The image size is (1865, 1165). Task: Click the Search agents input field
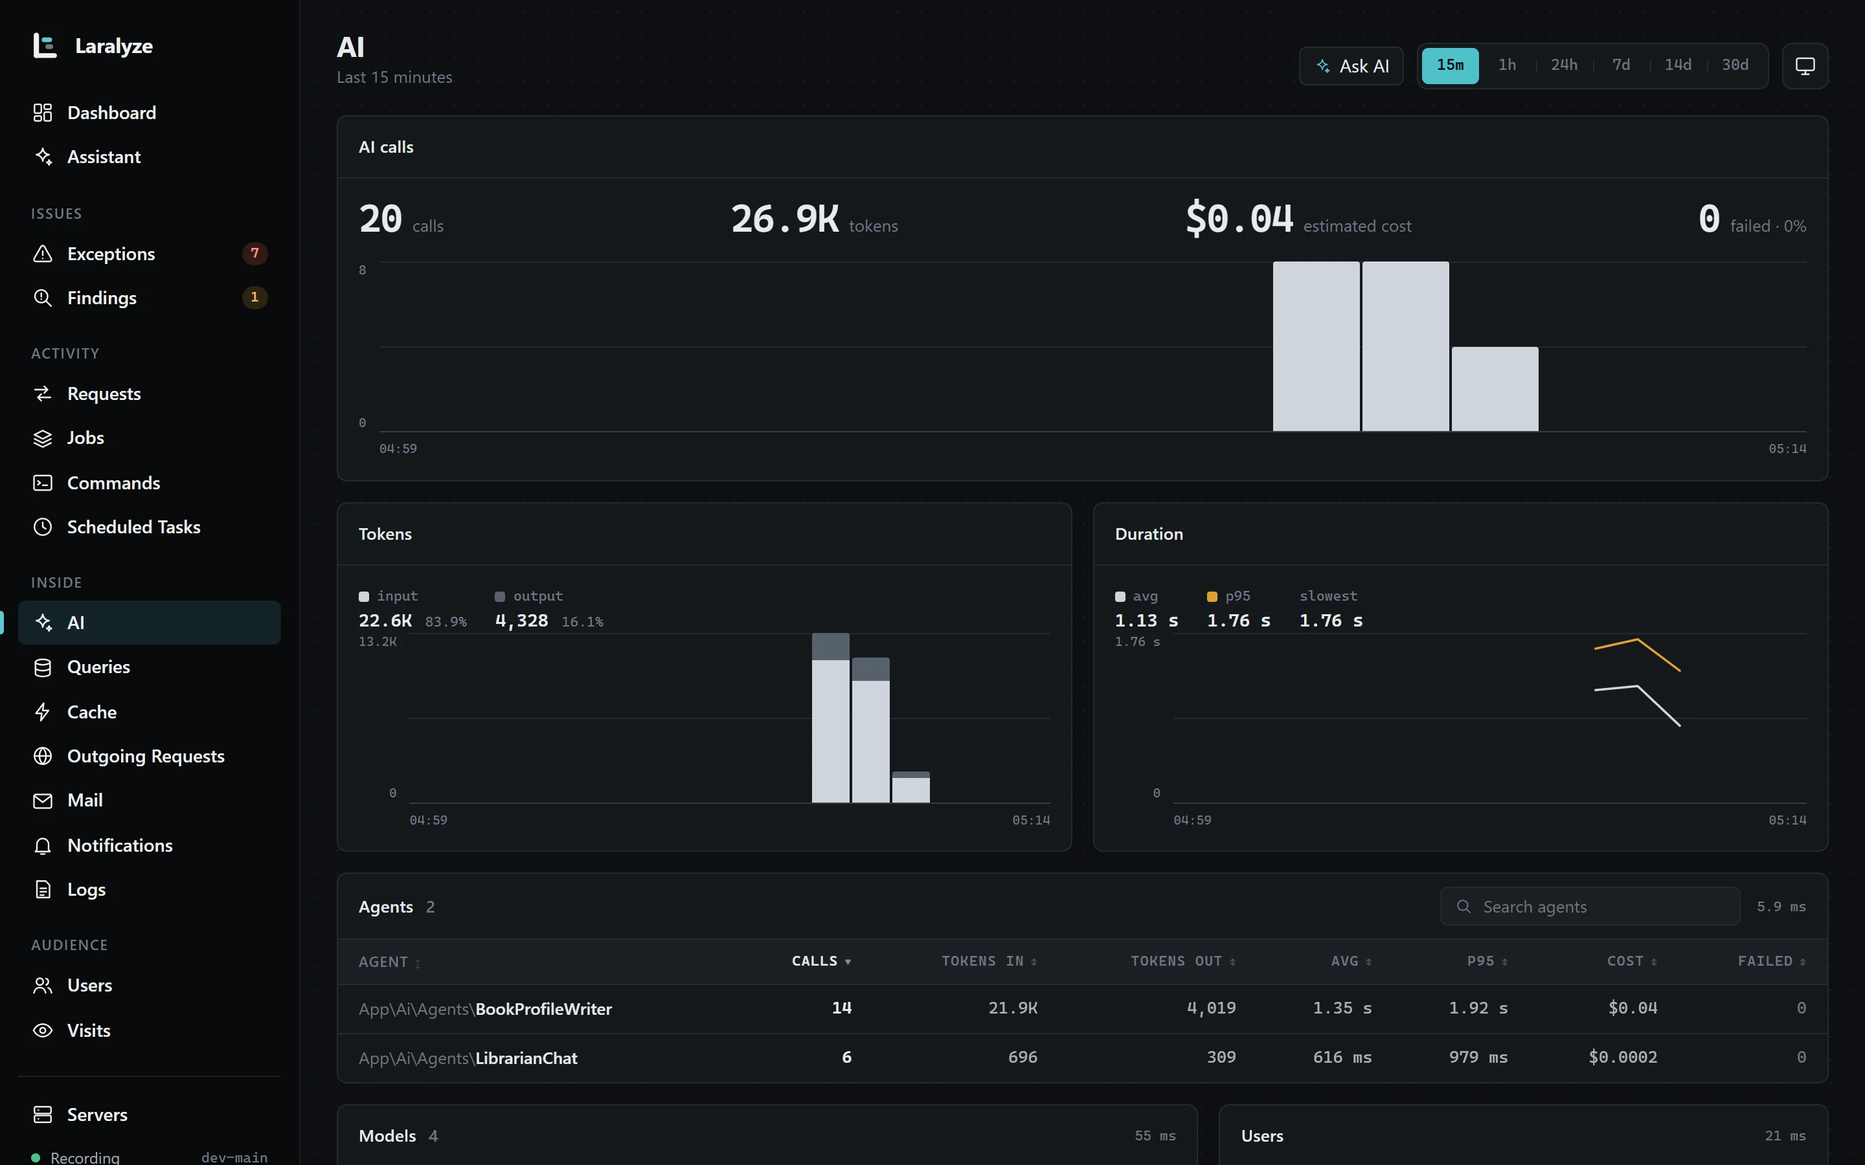click(x=1589, y=907)
